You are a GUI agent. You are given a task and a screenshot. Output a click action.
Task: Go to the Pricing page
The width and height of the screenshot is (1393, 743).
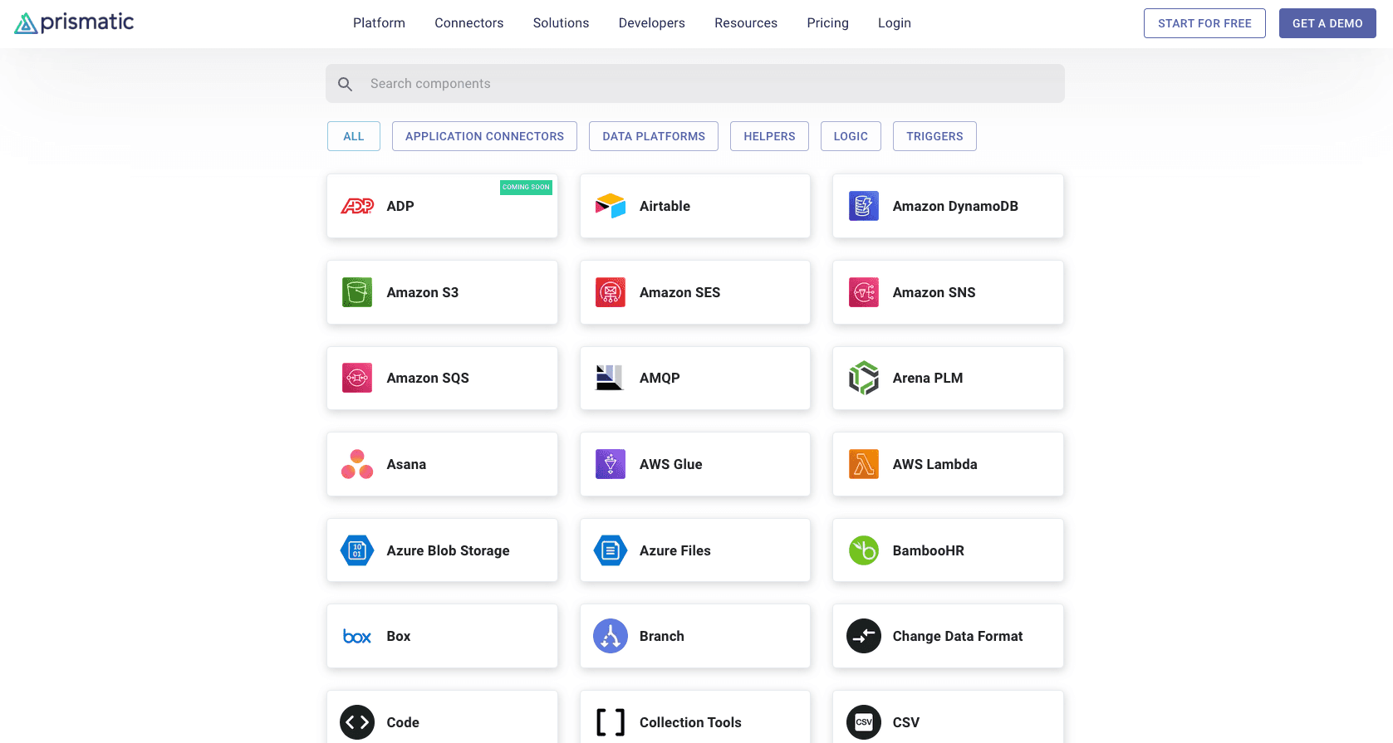click(x=828, y=23)
